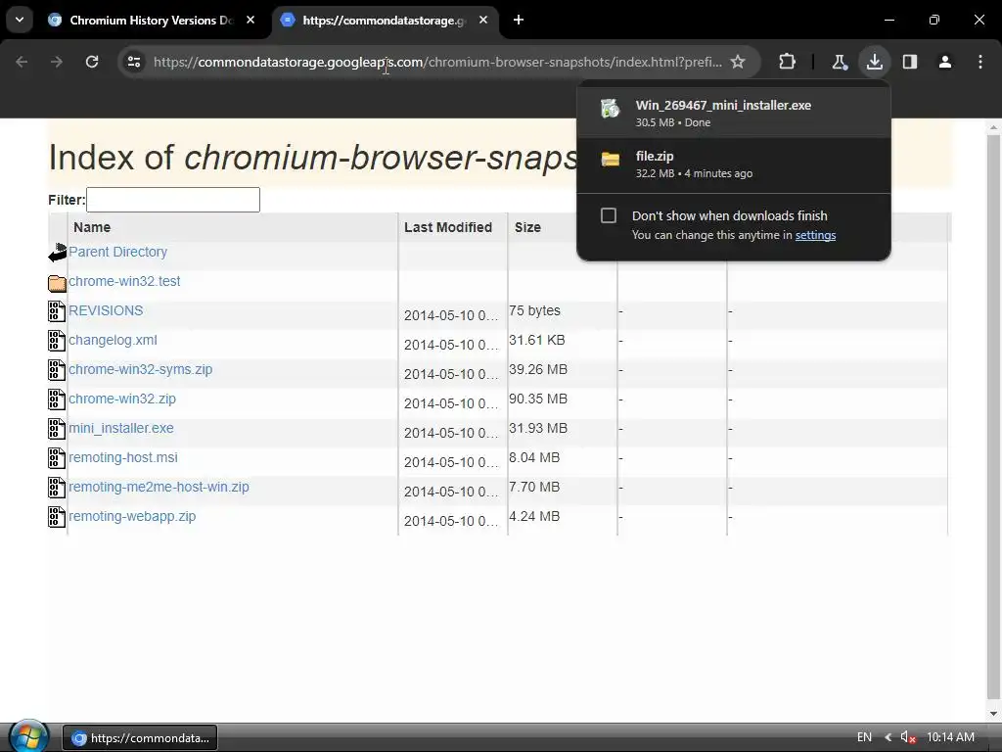Download mini_installer.exe from listing

coord(121,429)
